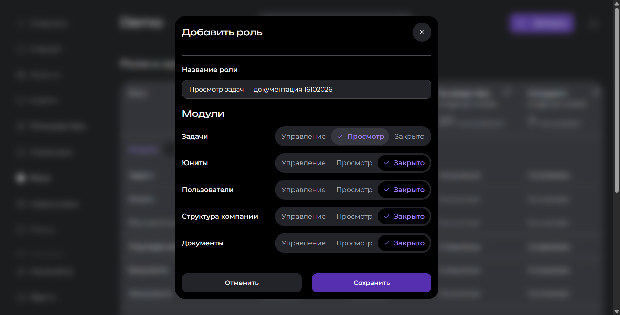Set Задачи to Закрыто
This screenshot has height=315, width=620.
coord(409,136)
